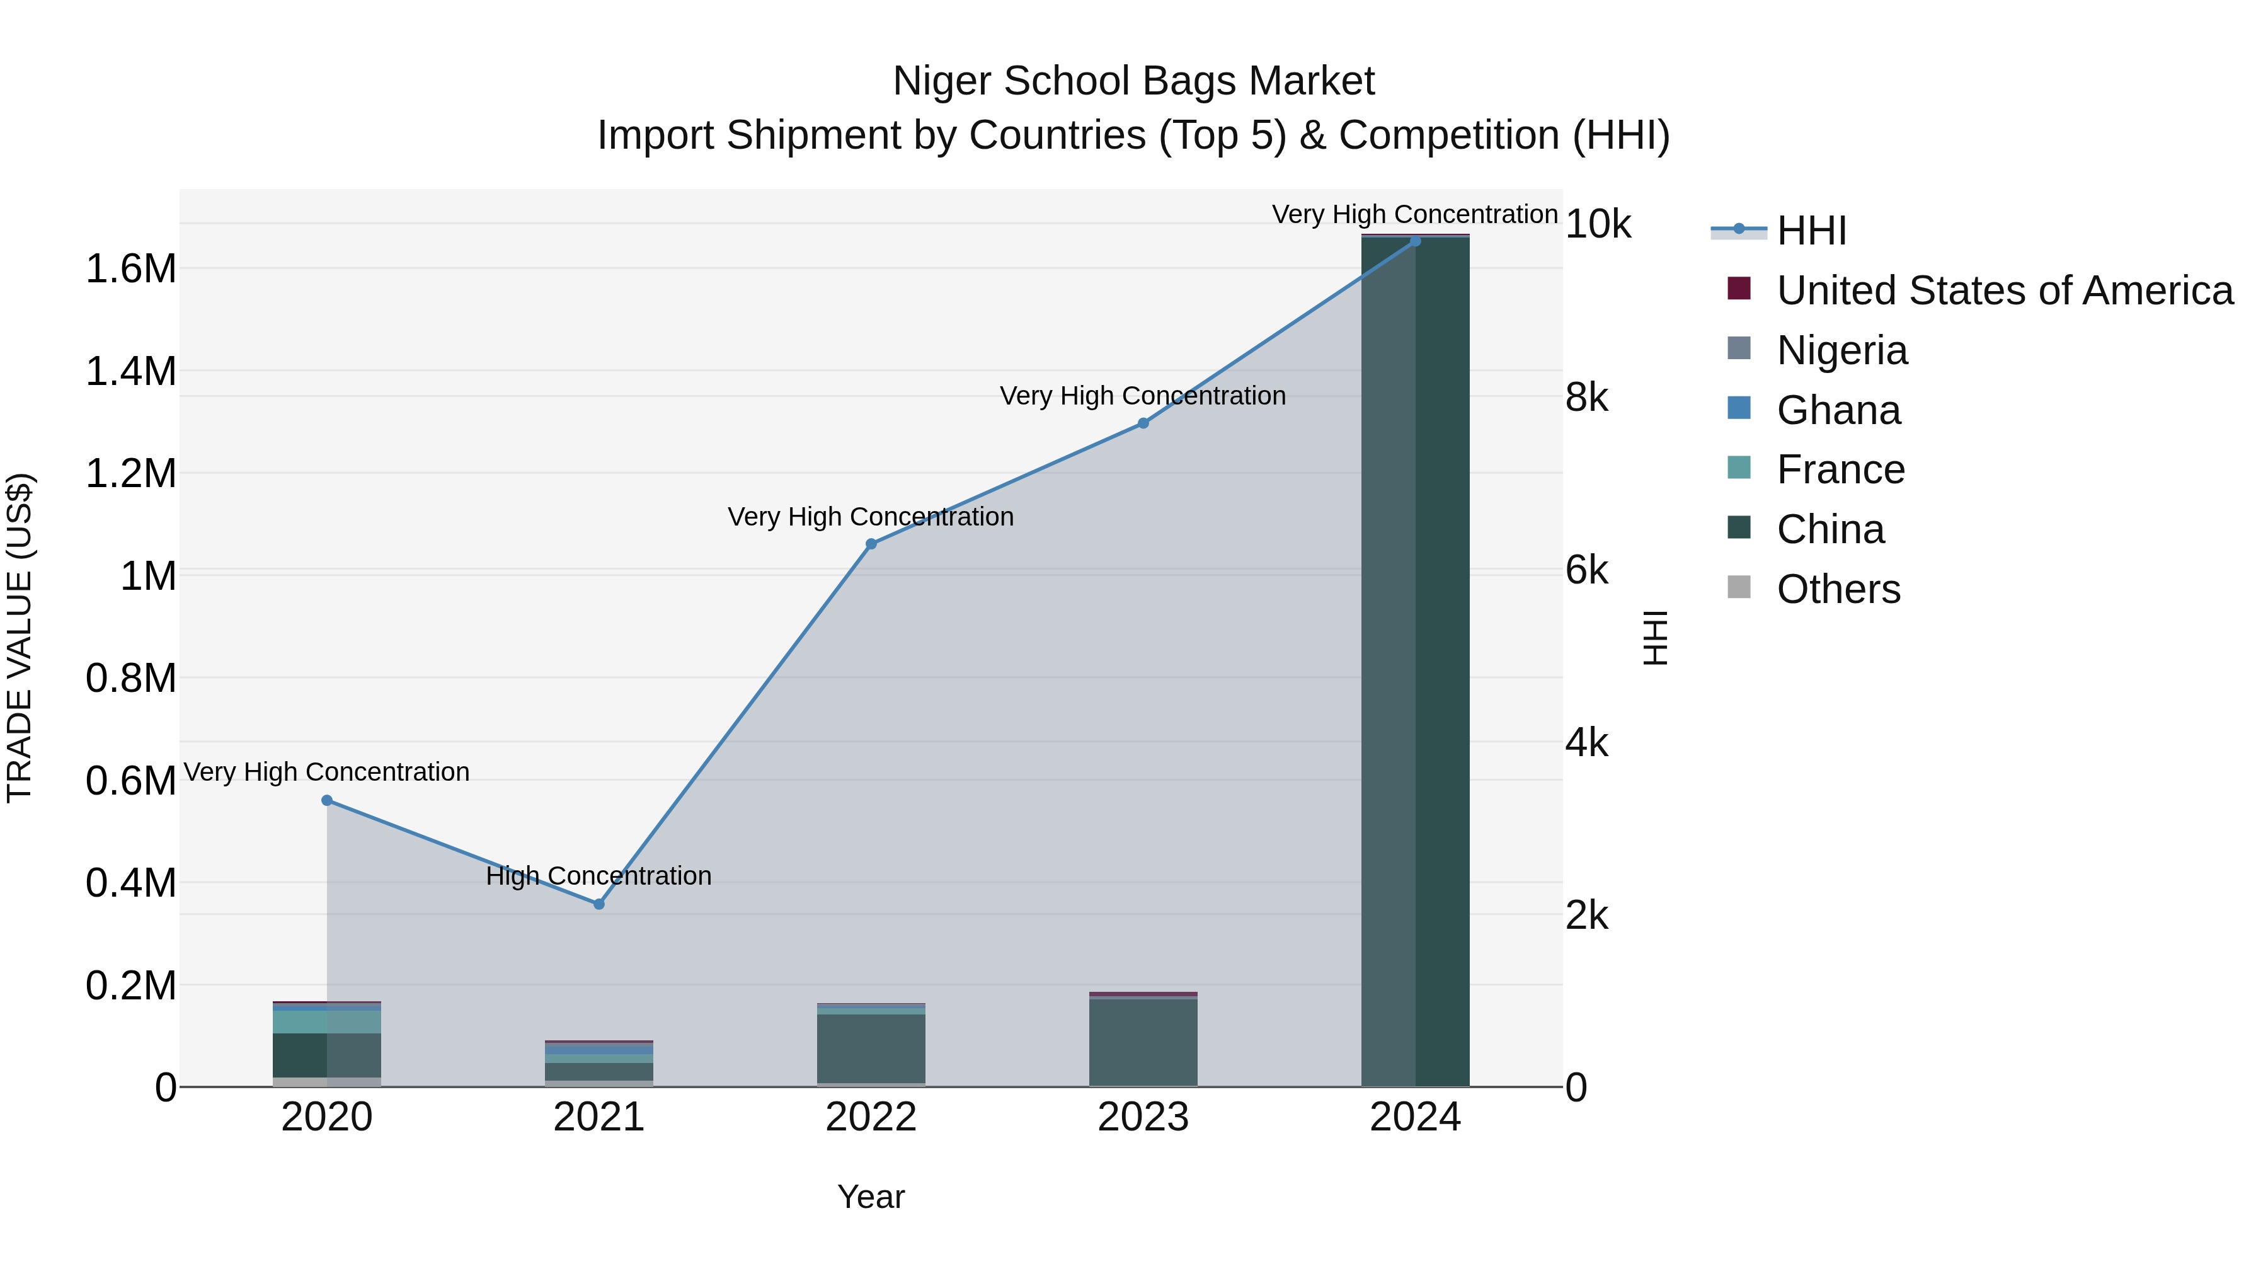
Task: Click the Ghana blue legend swatch
Action: pyautogui.click(x=1739, y=408)
